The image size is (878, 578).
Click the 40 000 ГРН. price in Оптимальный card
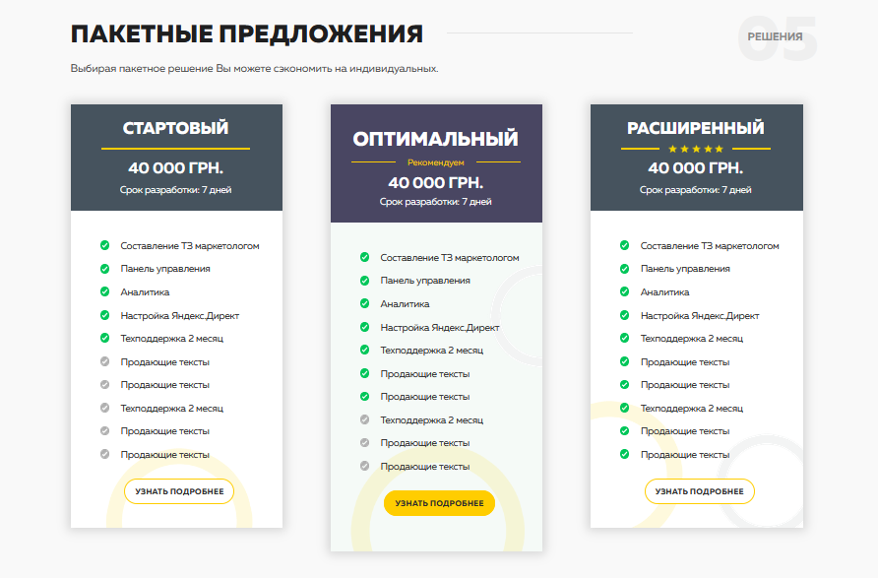pyautogui.click(x=435, y=182)
